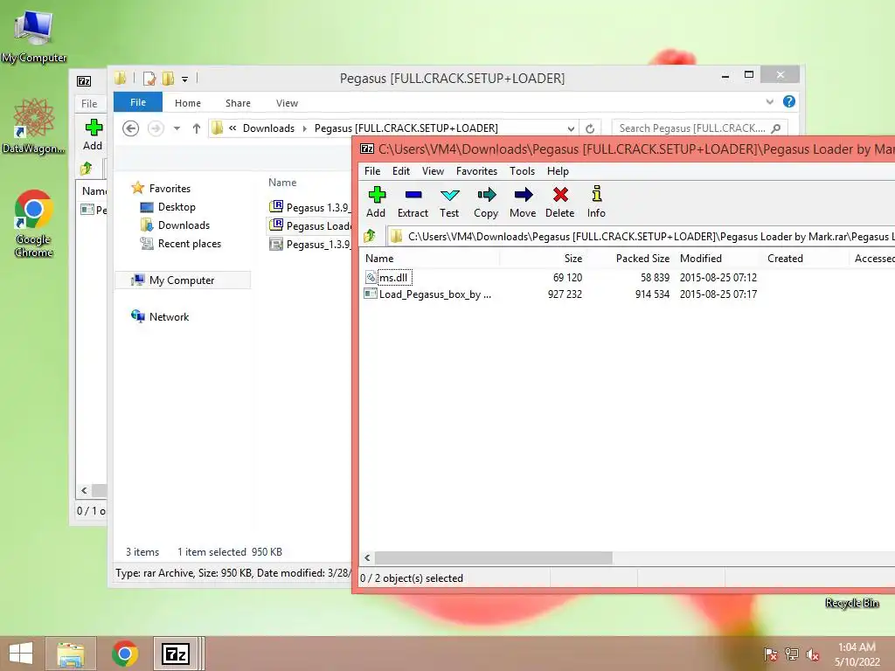Refresh the Explorer folder view
Image resolution: width=895 pixels, height=671 pixels.
[590, 128]
